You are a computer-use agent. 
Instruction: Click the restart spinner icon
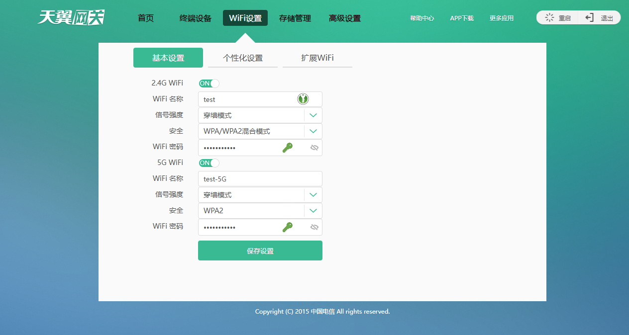(x=549, y=18)
